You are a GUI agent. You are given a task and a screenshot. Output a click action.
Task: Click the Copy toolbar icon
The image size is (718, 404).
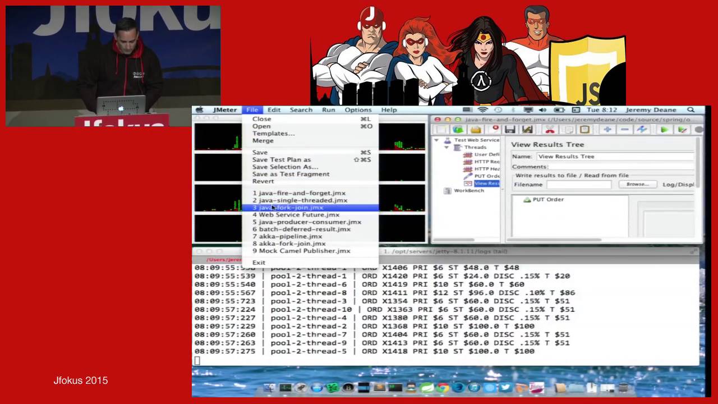[x=568, y=130]
